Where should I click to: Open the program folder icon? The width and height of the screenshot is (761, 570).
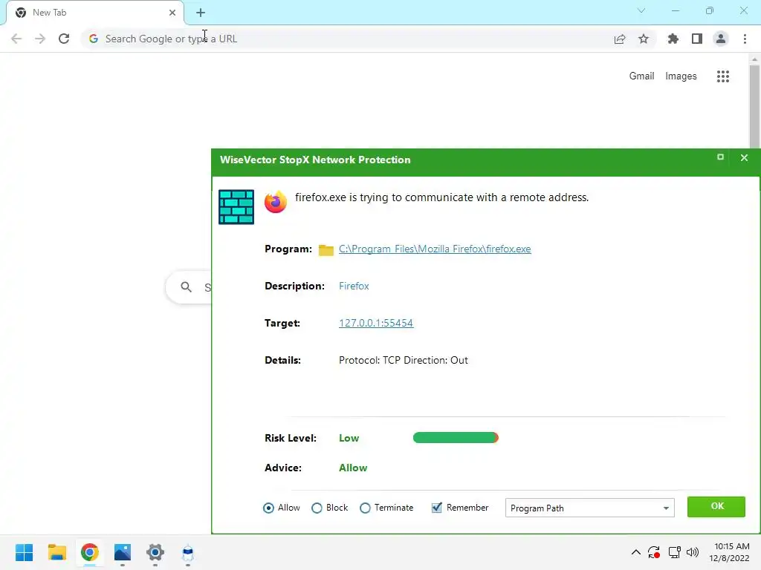point(326,249)
